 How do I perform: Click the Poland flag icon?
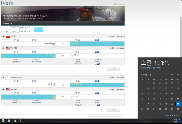point(8,36)
